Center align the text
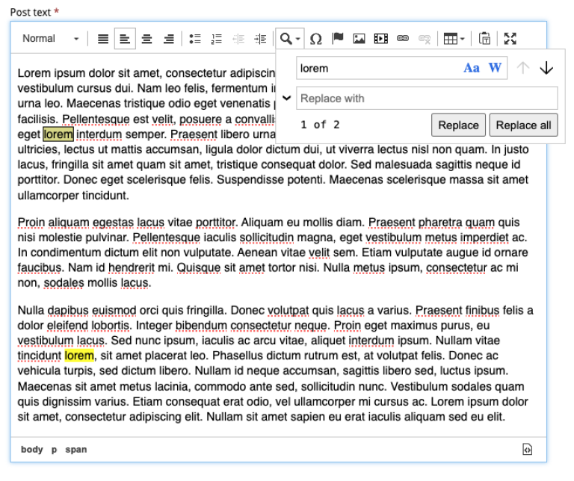Image resolution: width=574 pixels, height=481 pixels. tap(146, 39)
